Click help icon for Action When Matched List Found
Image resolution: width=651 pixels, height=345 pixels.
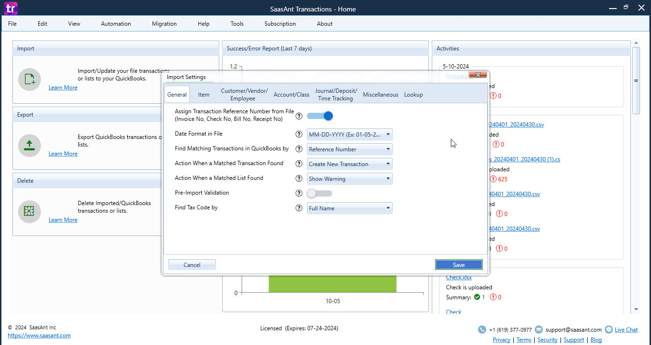299,178
